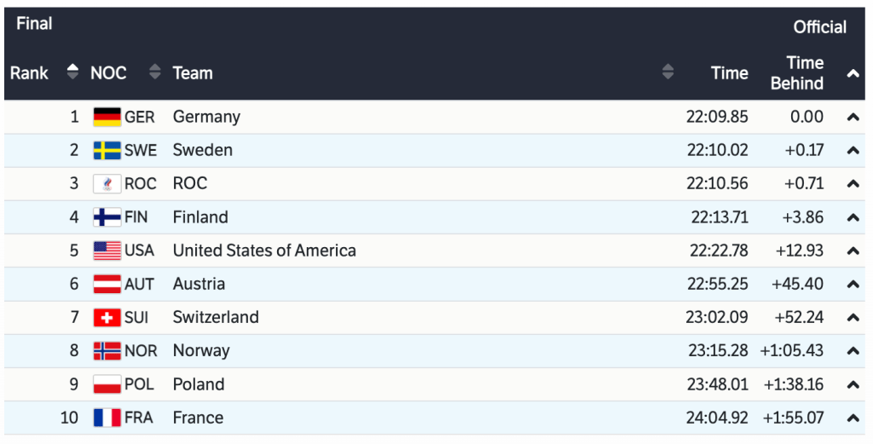Click the France flag icon
Viewport: 873px width, 444px height.
point(107,418)
